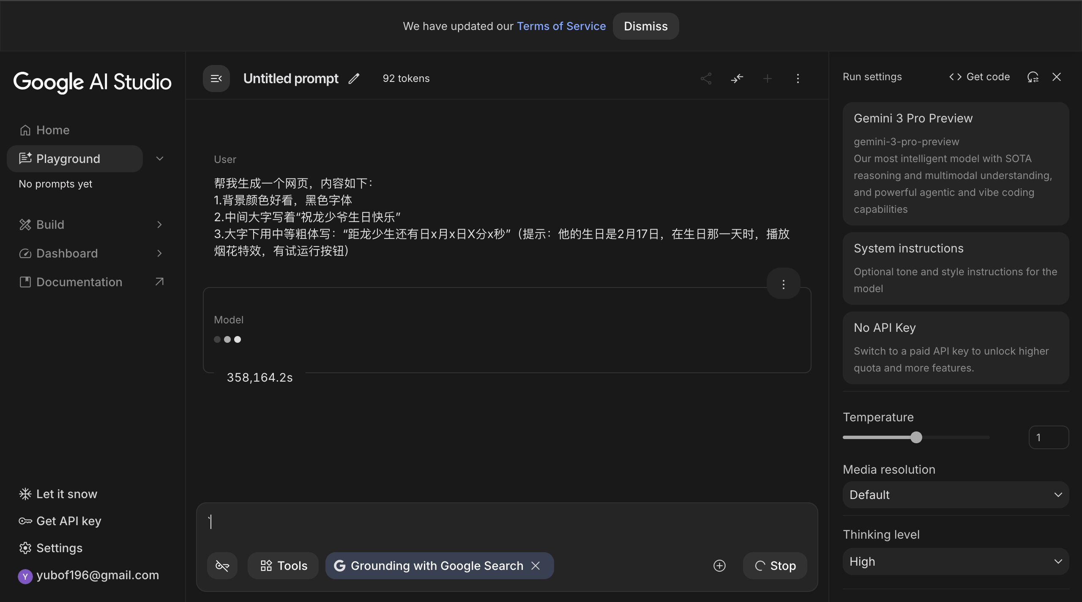1082x602 pixels.
Task: Dismiss the Terms of Service banner
Action: (x=645, y=26)
